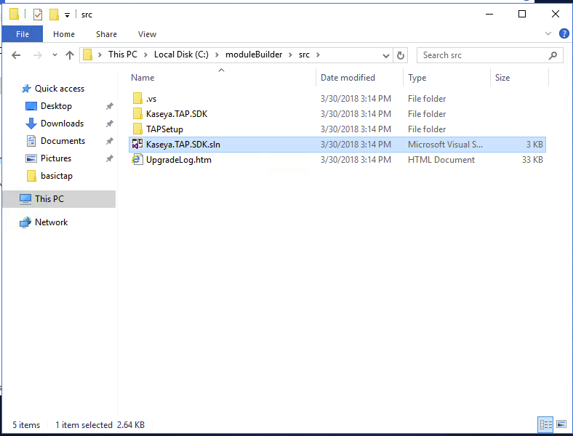Sort by the Type column header

[x=417, y=78]
